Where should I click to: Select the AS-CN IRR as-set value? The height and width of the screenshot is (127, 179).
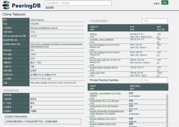point(33,36)
